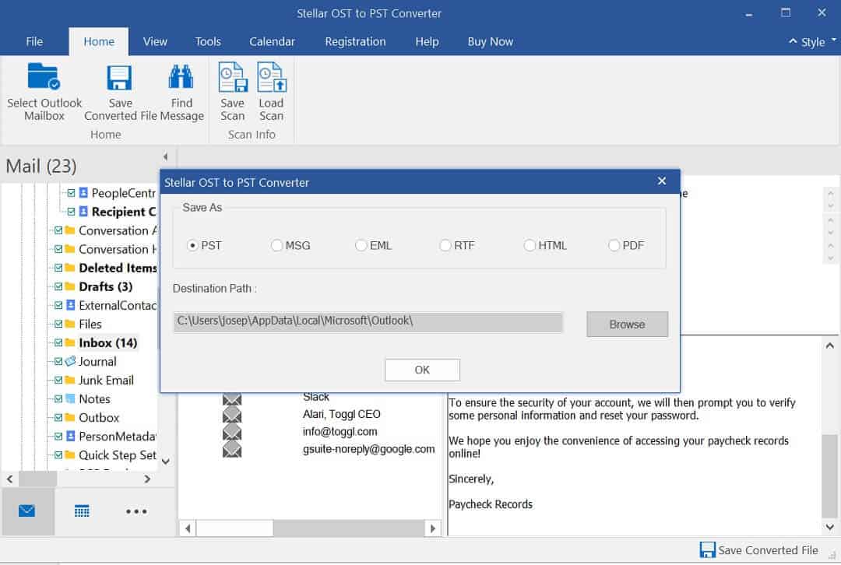
Task: Click message list horizontal scroll right arrow
Action: [433, 528]
